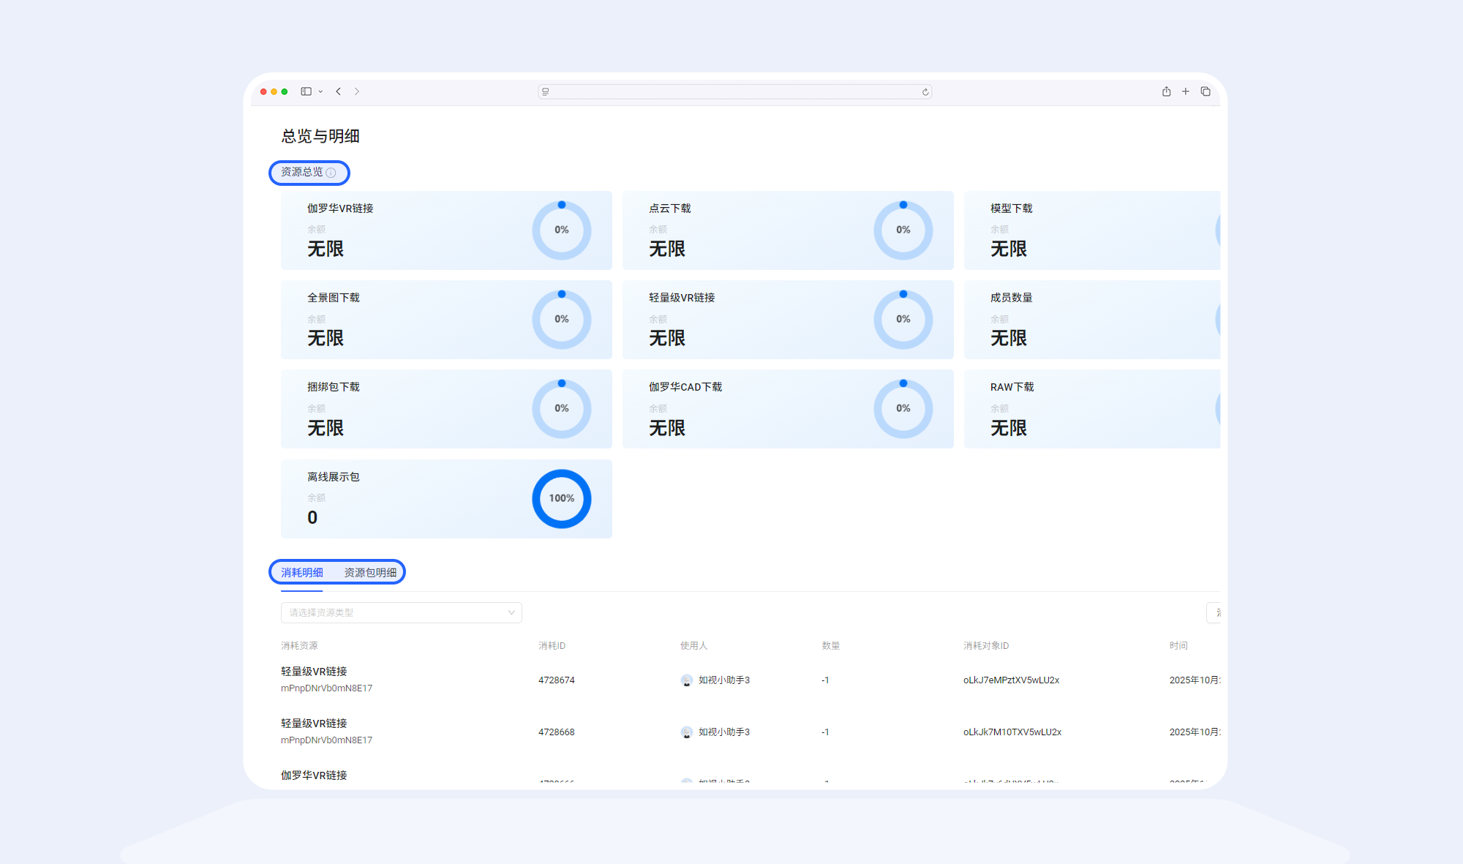
Task: Click 如视小助手3 avatar in the first row
Action: tap(685, 680)
